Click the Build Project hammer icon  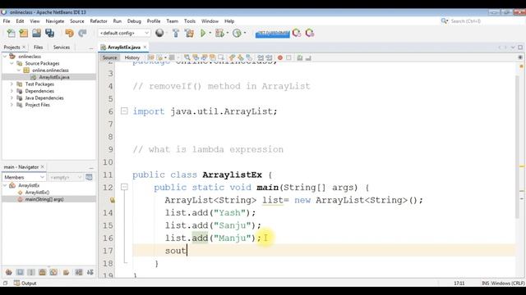(x=176, y=33)
